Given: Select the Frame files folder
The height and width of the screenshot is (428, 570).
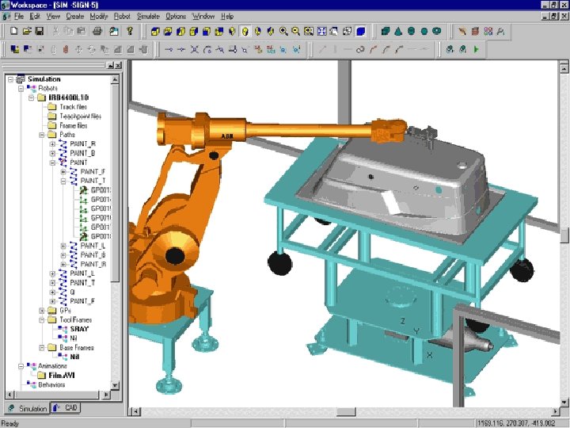Looking at the screenshot, I should click(74, 125).
